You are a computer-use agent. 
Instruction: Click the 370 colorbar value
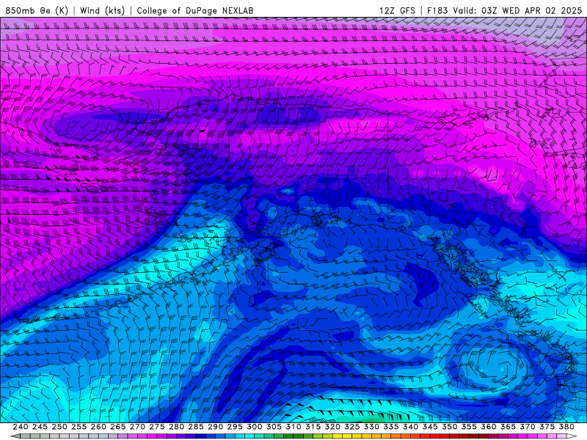[528, 427]
